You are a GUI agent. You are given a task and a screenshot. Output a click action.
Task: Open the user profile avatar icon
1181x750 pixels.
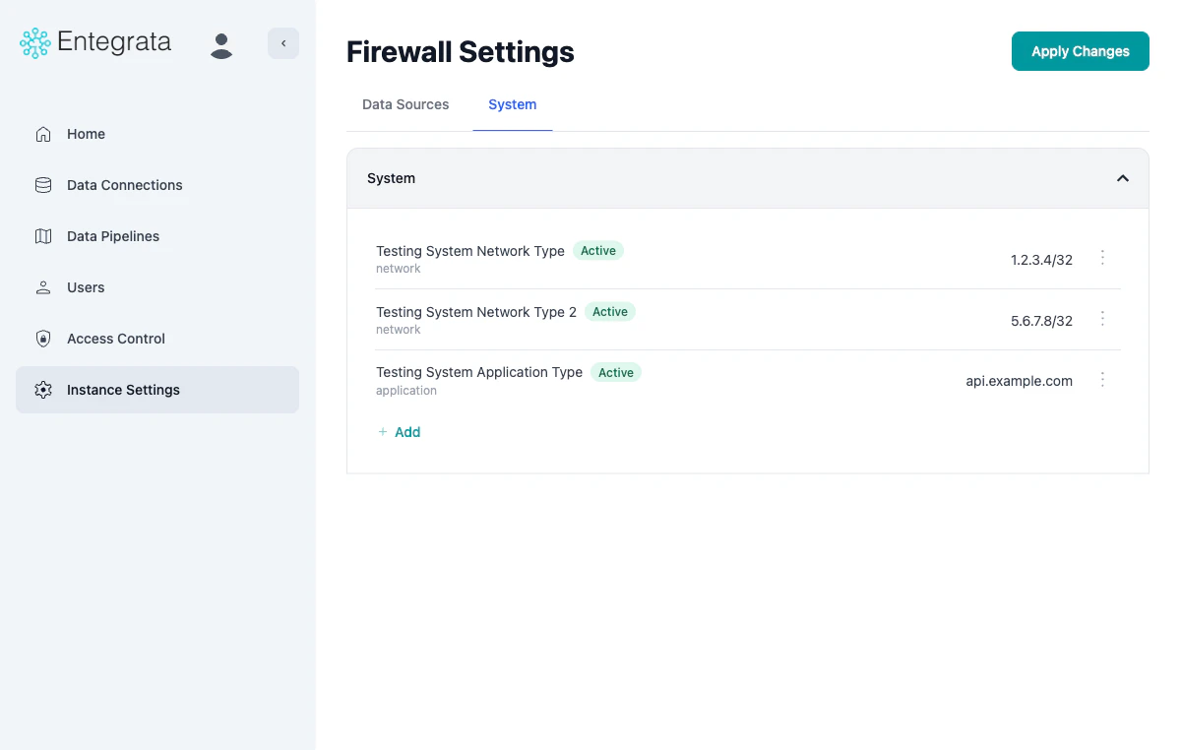[221, 44]
